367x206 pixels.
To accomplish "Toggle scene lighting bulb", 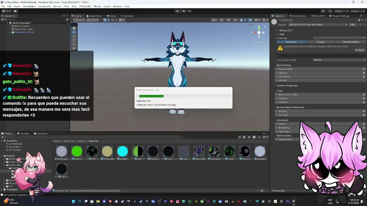I will (x=229, y=20).
